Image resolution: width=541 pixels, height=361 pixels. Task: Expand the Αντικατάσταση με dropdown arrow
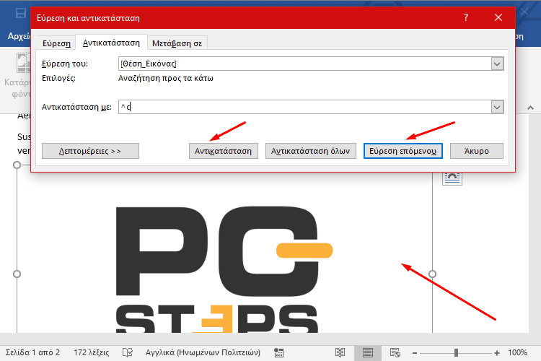(497, 107)
